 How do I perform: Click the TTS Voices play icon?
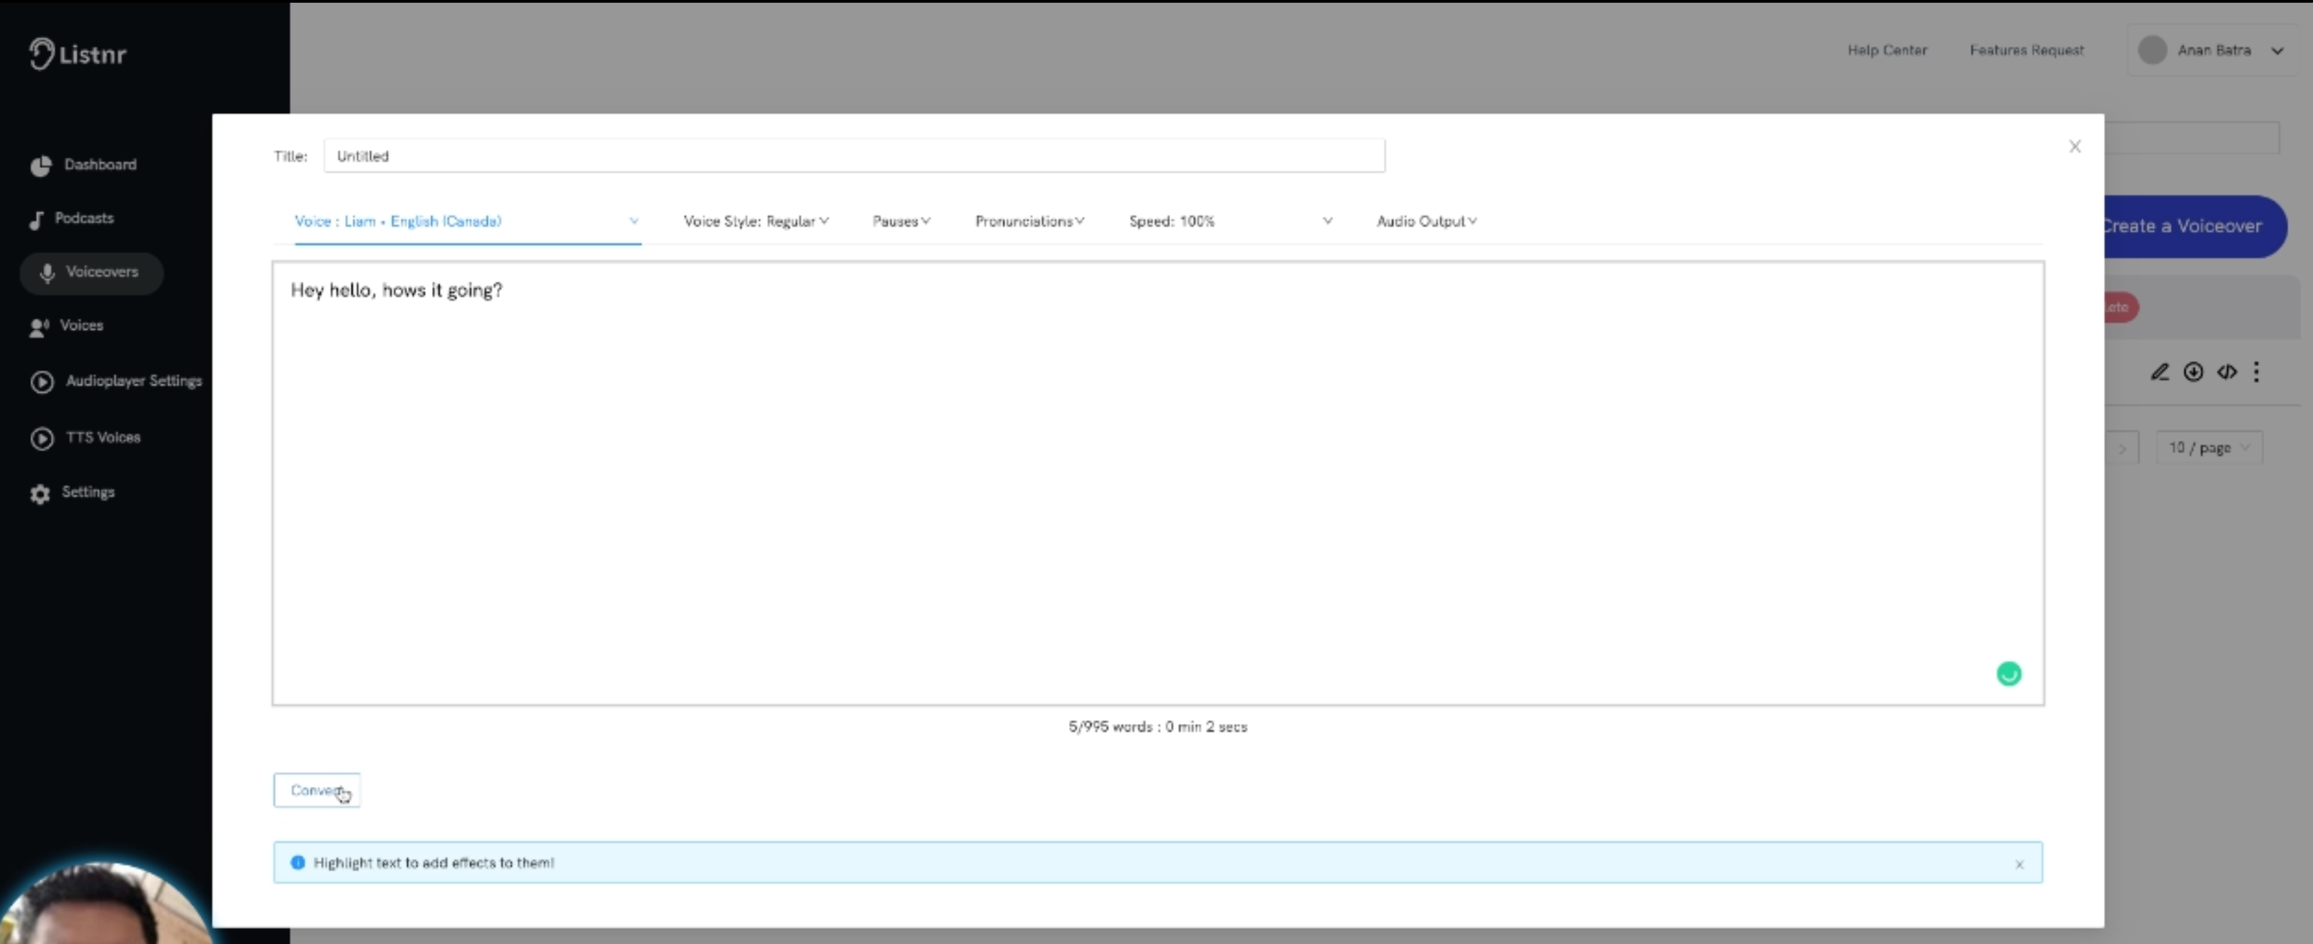(x=41, y=439)
